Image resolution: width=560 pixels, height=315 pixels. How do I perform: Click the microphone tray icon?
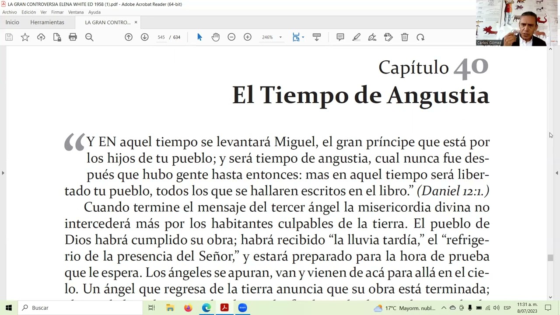coord(470,308)
